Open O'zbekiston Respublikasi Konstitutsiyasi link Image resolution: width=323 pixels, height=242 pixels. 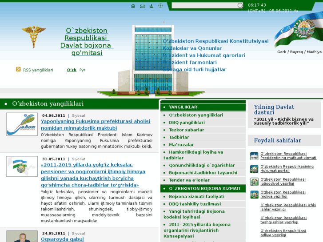coord(215,41)
